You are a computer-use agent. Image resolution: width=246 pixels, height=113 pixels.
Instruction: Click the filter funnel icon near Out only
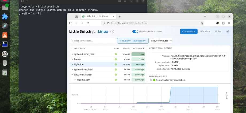(x=120, y=41)
